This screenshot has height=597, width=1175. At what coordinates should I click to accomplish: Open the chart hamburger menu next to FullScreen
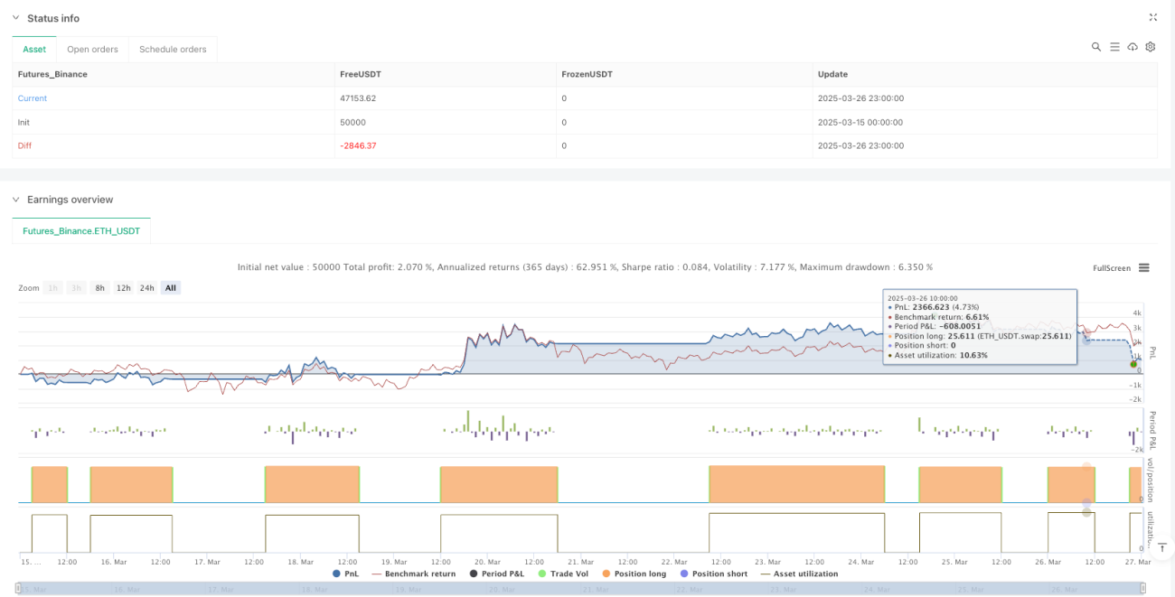1144,267
